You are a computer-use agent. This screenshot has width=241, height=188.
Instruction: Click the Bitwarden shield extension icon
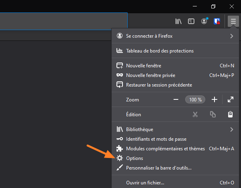pyautogui.click(x=217, y=21)
